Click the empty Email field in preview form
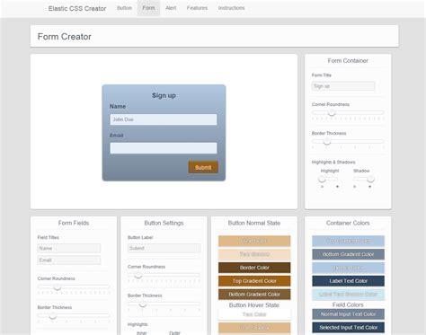The height and width of the screenshot is (335, 426). [x=164, y=148]
